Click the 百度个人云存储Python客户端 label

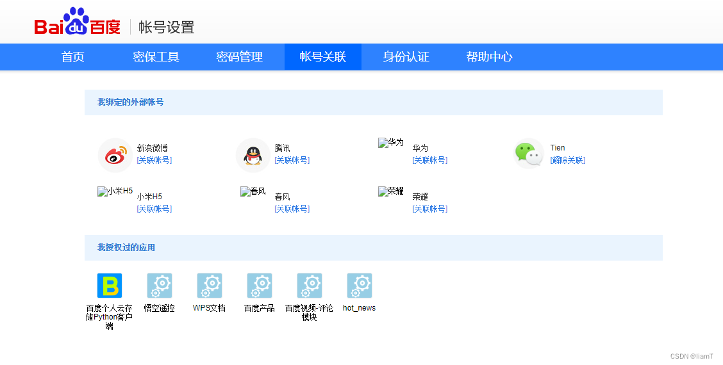click(109, 317)
